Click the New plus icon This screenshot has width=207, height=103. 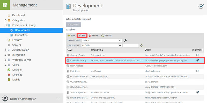[x=69, y=36]
